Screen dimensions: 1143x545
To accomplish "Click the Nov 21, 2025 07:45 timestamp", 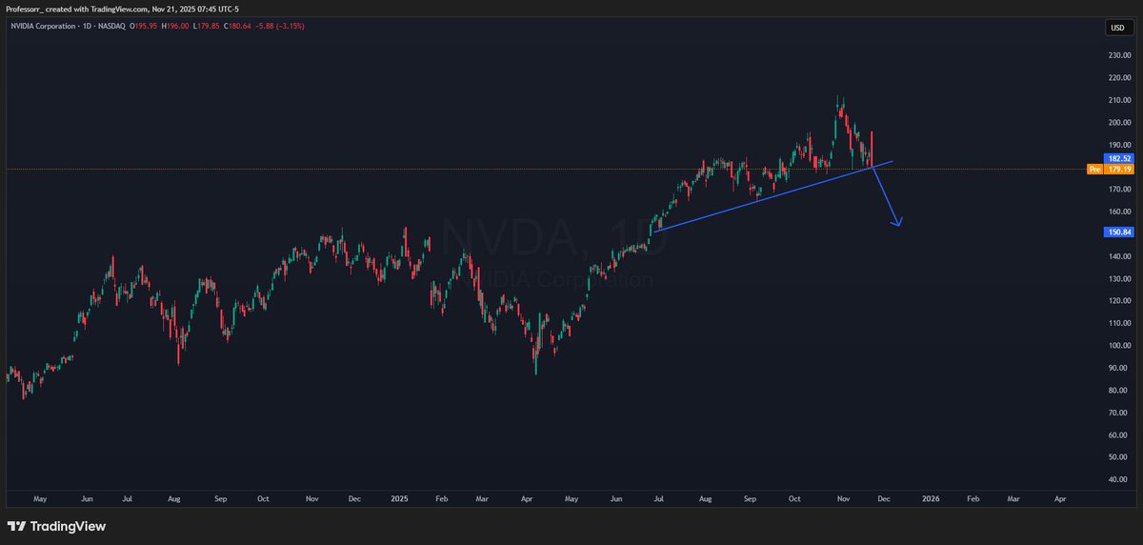I will click(195, 9).
